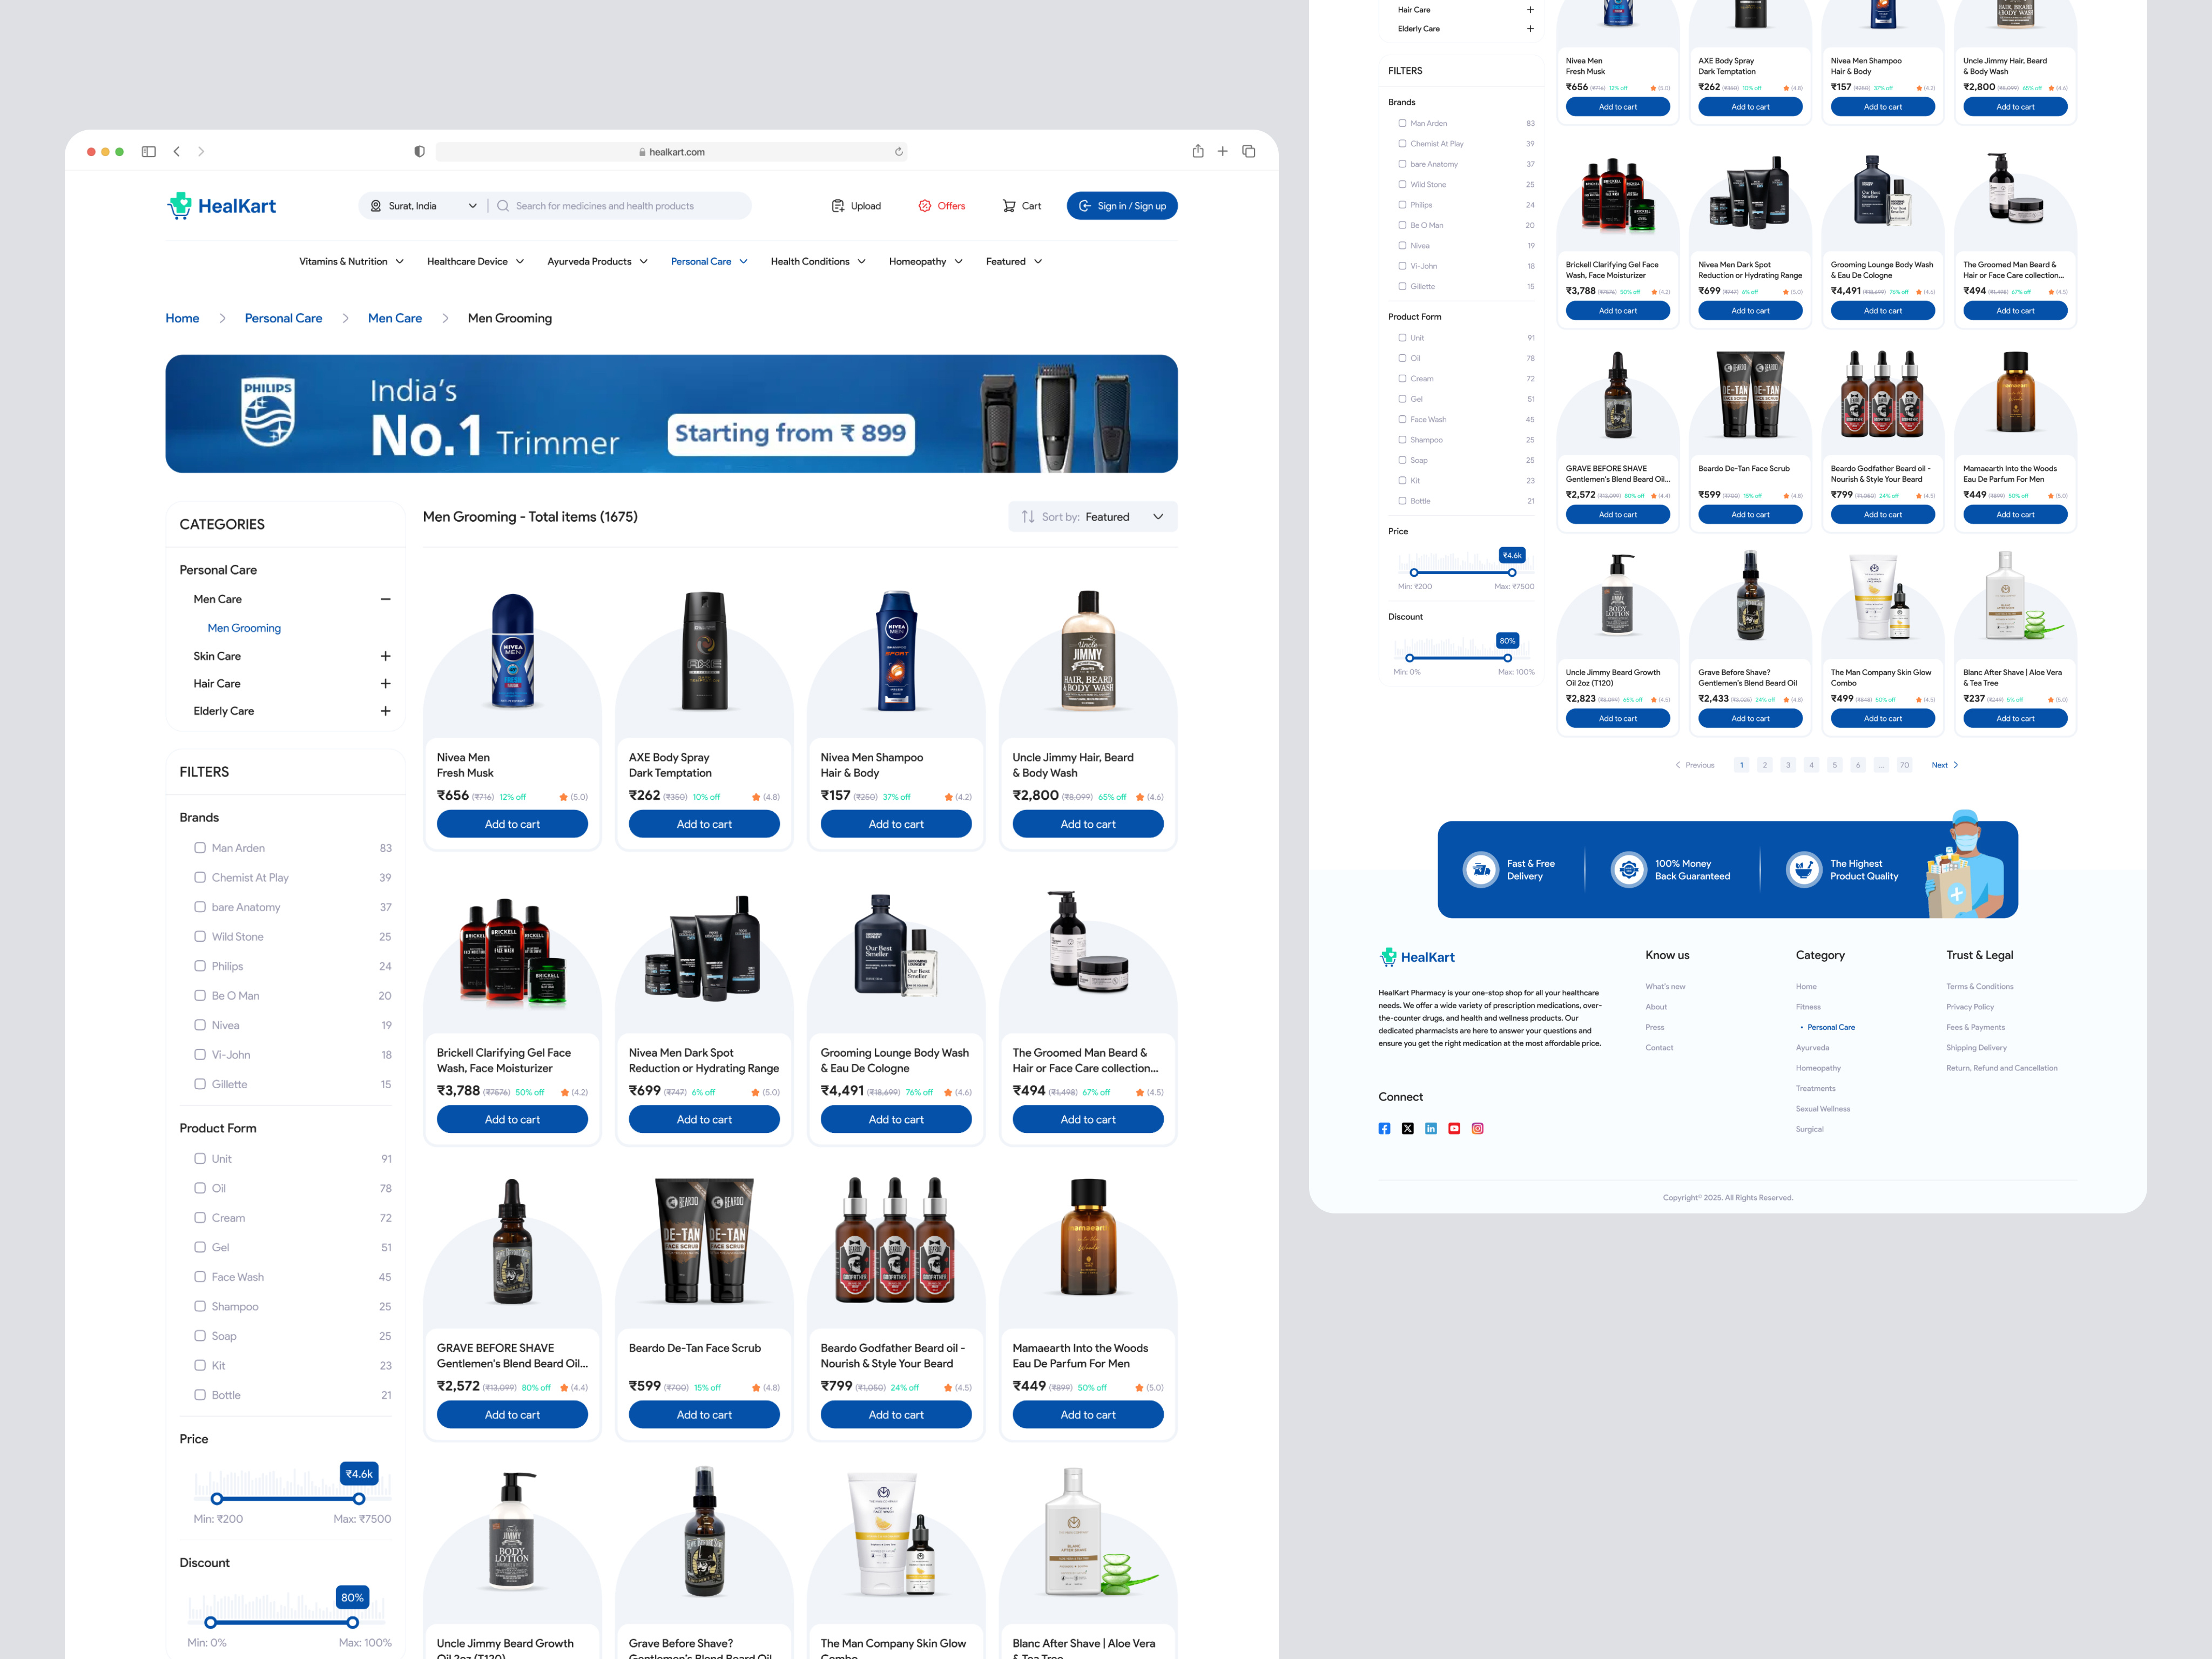
Task: Click the sort arrows icon beside Sort by
Action: click(x=1029, y=516)
